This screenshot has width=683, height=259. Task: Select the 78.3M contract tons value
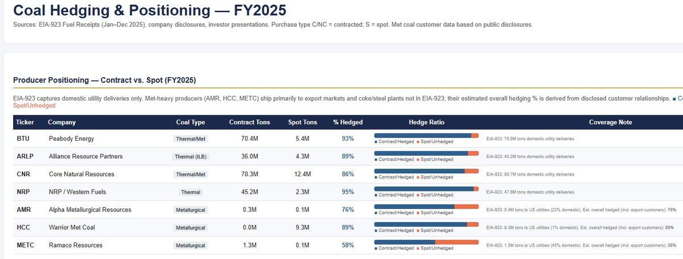point(249,174)
